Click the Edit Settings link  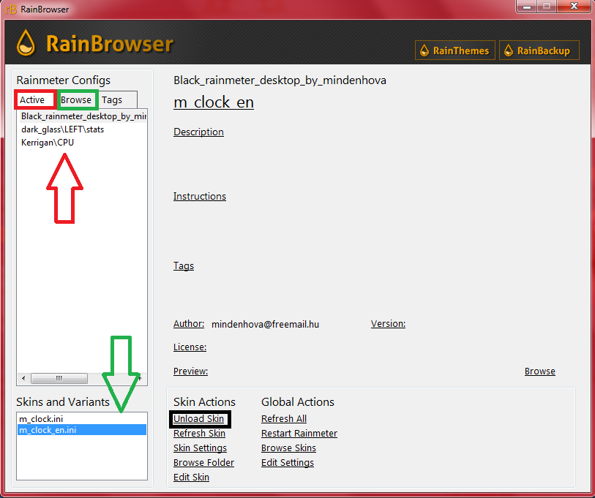288,463
